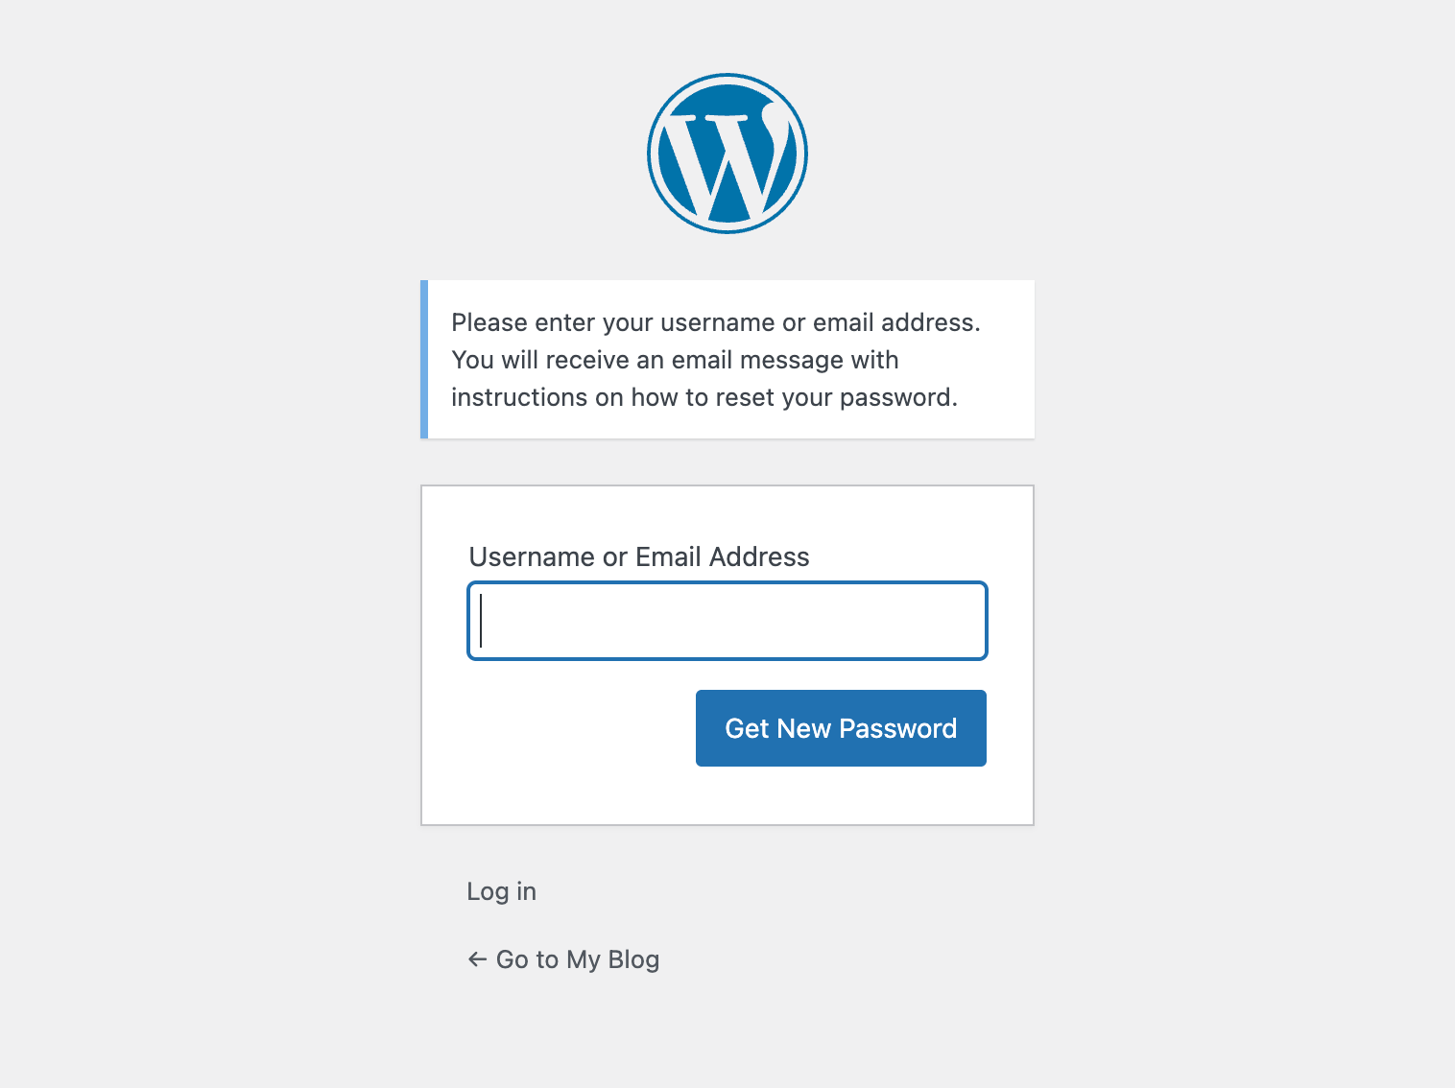
Task: Click the left arrow beside Go to My Blog
Action: (x=477, y=958)
